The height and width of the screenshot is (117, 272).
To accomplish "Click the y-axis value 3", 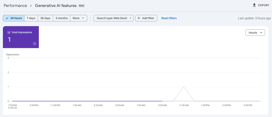I will [8, 58].
